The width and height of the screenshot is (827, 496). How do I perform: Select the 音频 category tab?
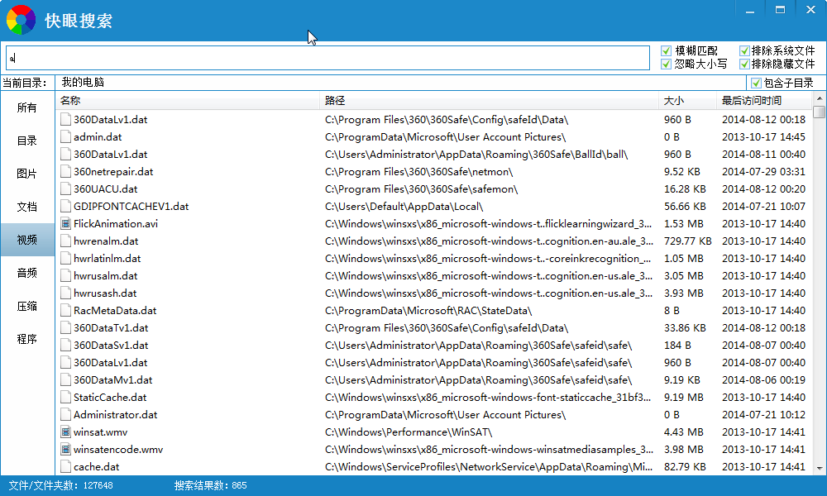[x=27, y=273]
